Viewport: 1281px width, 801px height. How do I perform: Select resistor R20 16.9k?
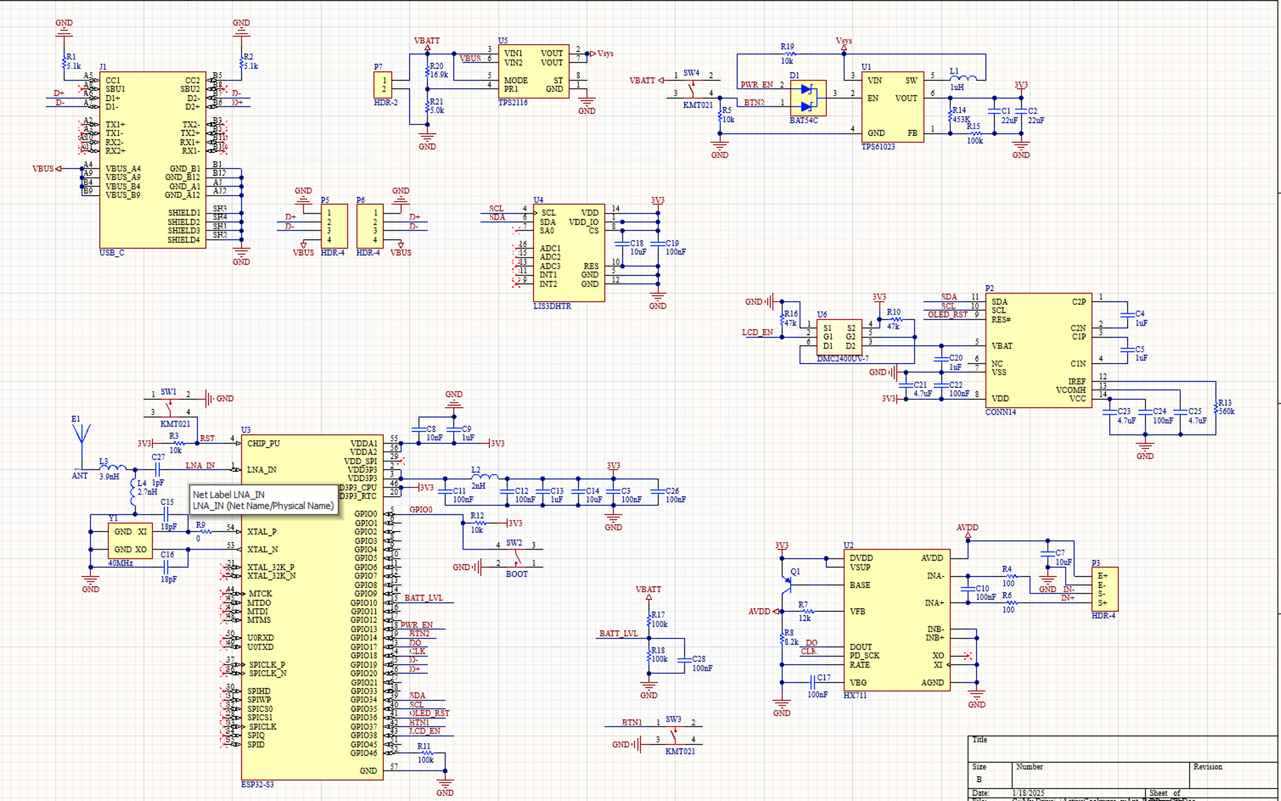tap(428, 71)
